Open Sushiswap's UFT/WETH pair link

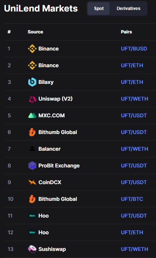134,249
